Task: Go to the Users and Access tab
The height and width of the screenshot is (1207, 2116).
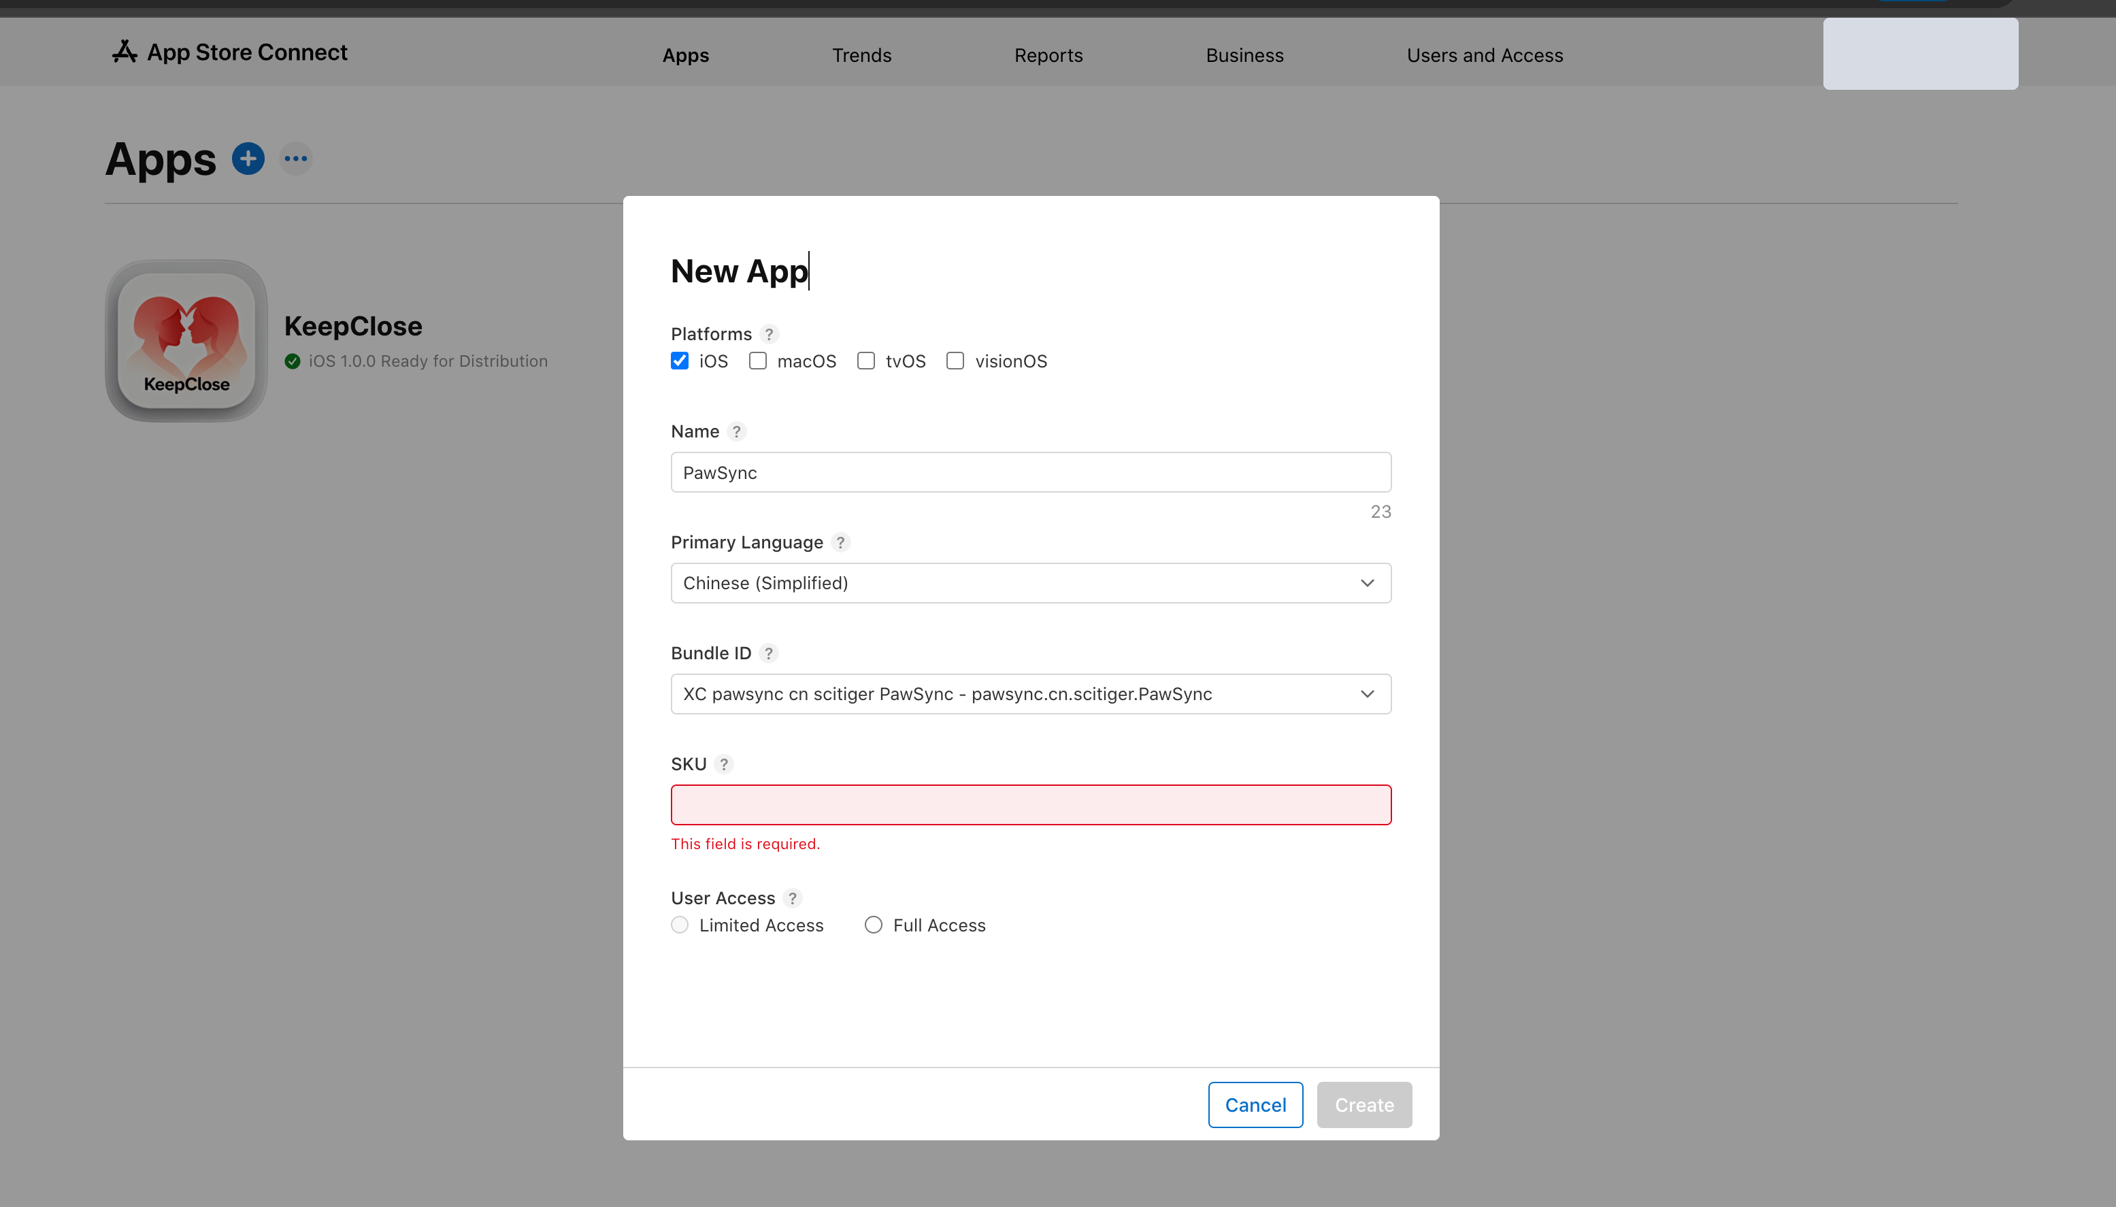Action: pyautogui.click(x=1485, y=56)
